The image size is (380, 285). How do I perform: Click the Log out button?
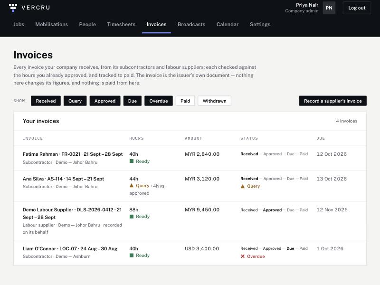(357, 8)
